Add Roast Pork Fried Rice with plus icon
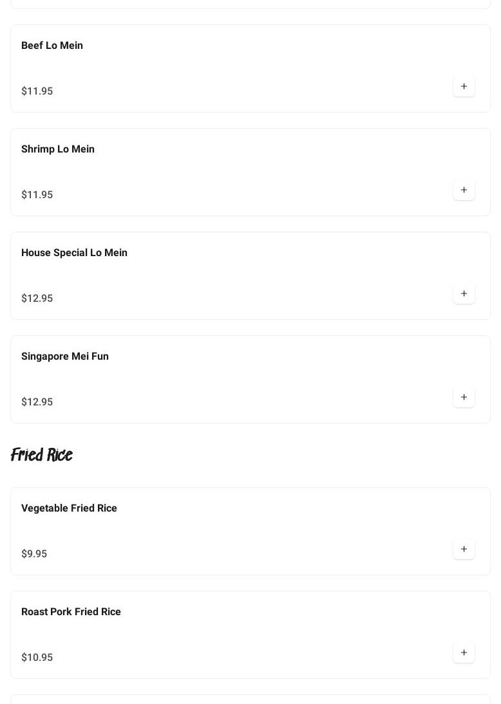This screenshot has height=704, width=501. click(x=464, y=653)
